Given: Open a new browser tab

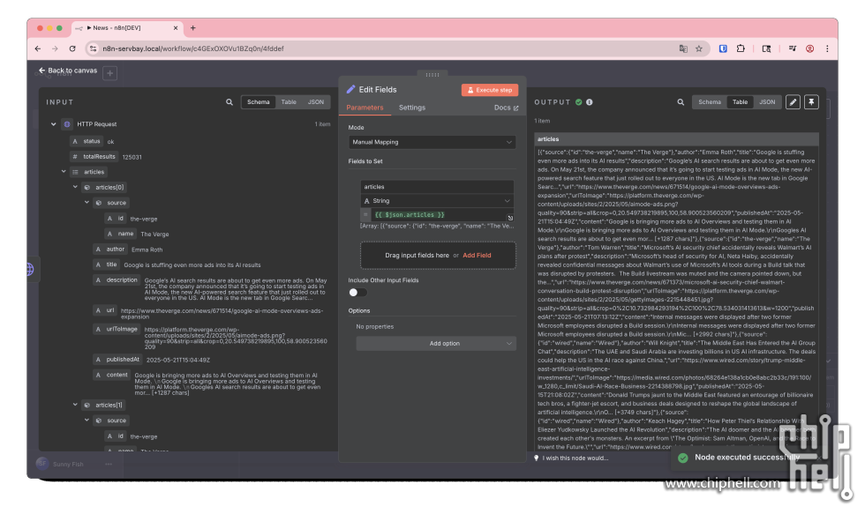Looking at the screenshot, I should (x=192, y=28).
